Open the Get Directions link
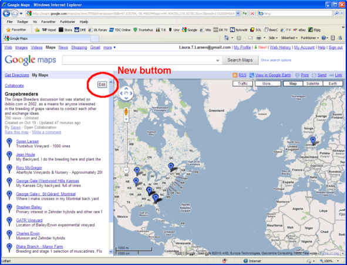This screenshot has height=265, width=347. coord(17,75)
